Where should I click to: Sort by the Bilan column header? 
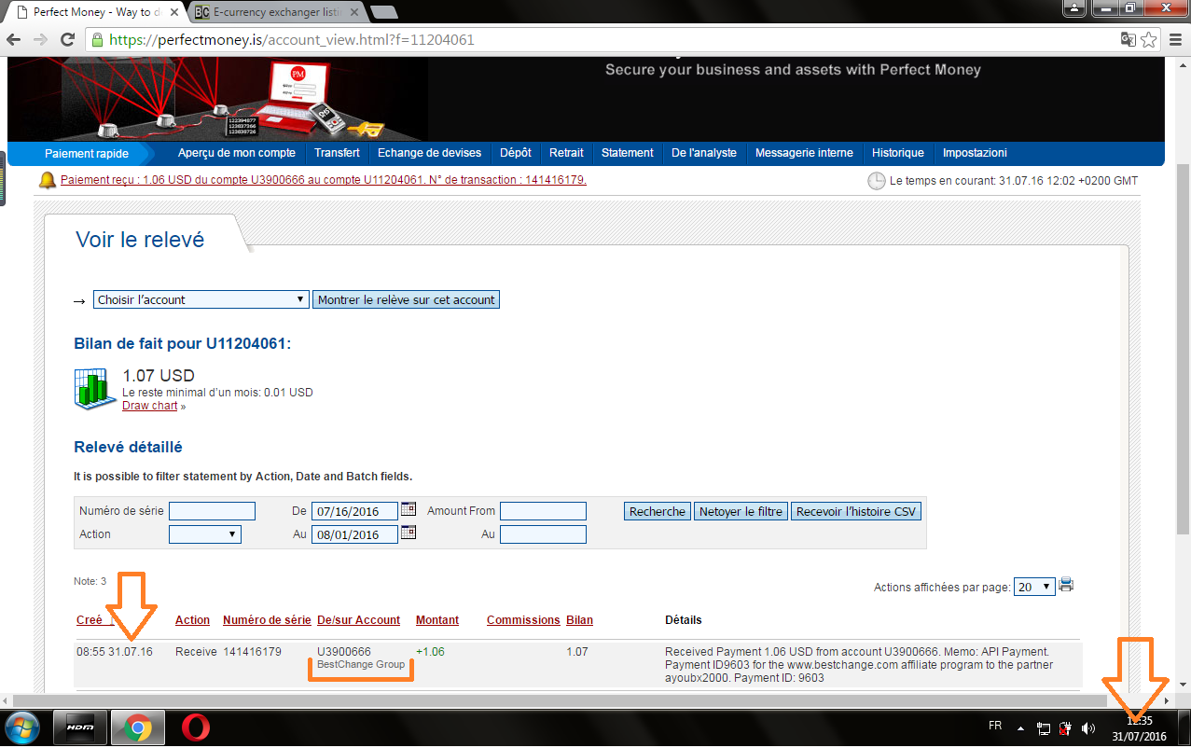pos(579,620)
